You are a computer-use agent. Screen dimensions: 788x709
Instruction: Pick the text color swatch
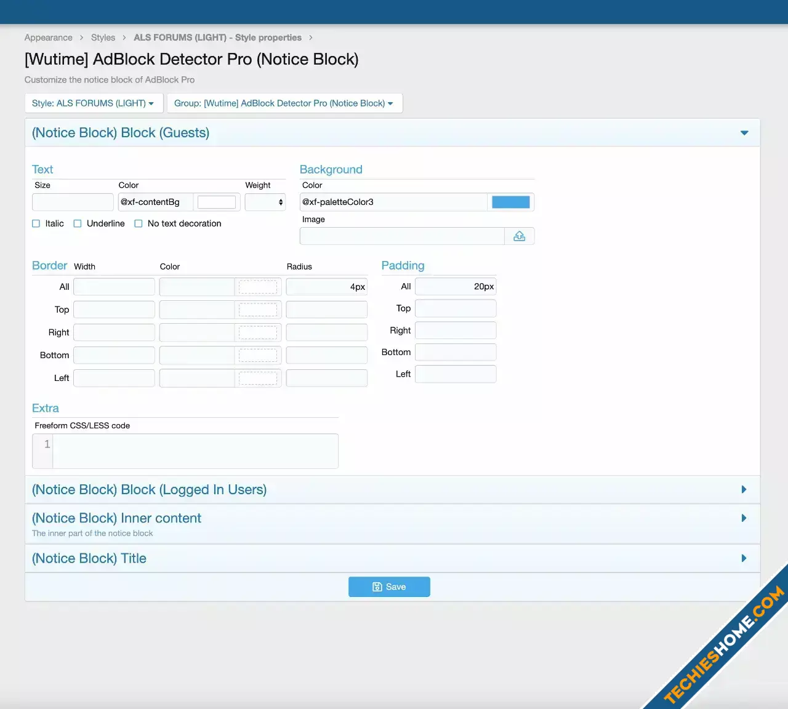pos(217,202)
